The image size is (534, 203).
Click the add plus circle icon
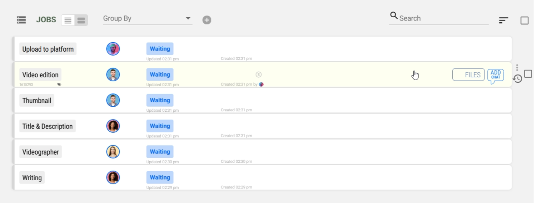207,20
